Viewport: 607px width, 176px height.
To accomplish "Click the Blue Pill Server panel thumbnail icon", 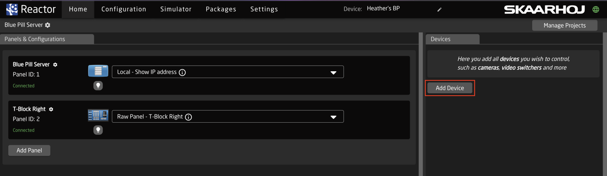I will (98, 71).
